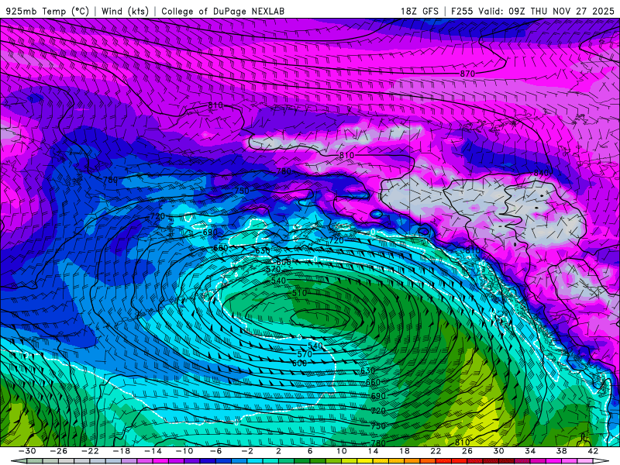Click the -10 value on the color scale

[x=184, y=451]
